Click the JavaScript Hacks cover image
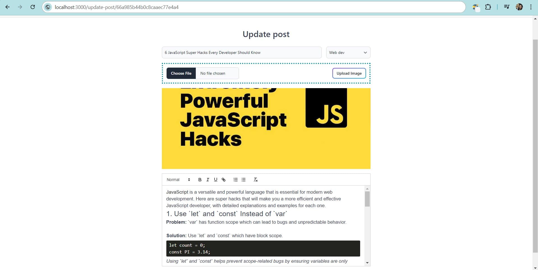The height and width of the screenshot is (270, 538). click(266, 129)
